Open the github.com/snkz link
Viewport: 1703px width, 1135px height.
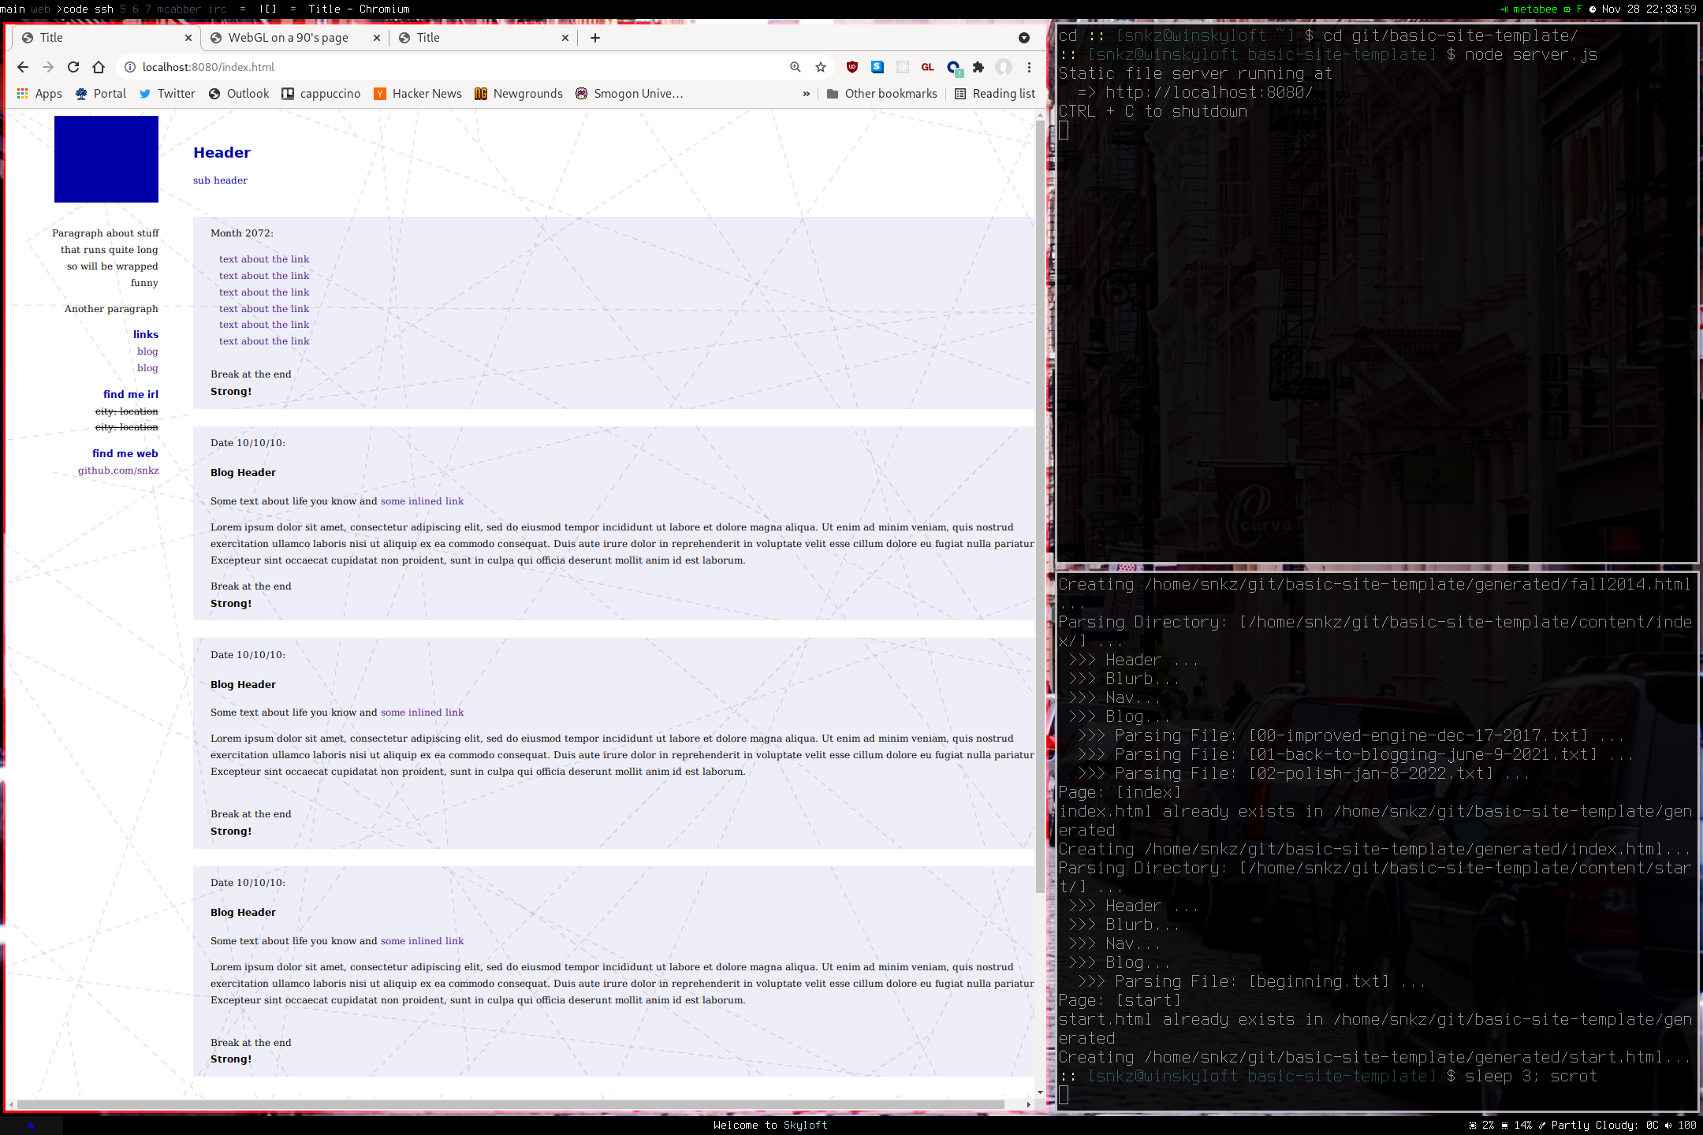point(118,471)
